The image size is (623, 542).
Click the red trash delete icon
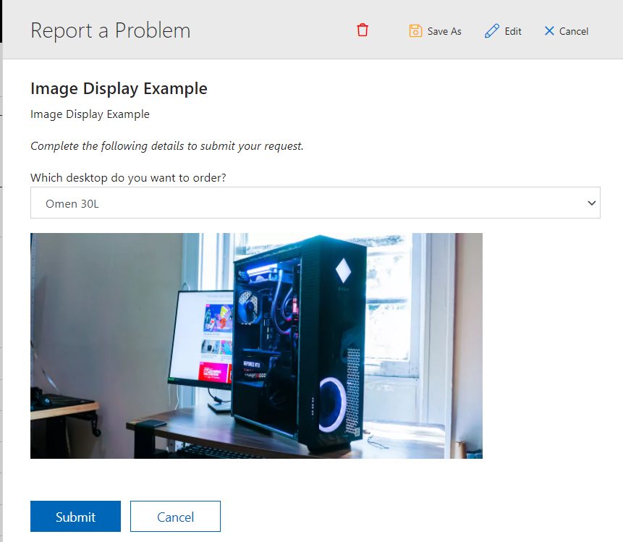[x=363, y=30]
